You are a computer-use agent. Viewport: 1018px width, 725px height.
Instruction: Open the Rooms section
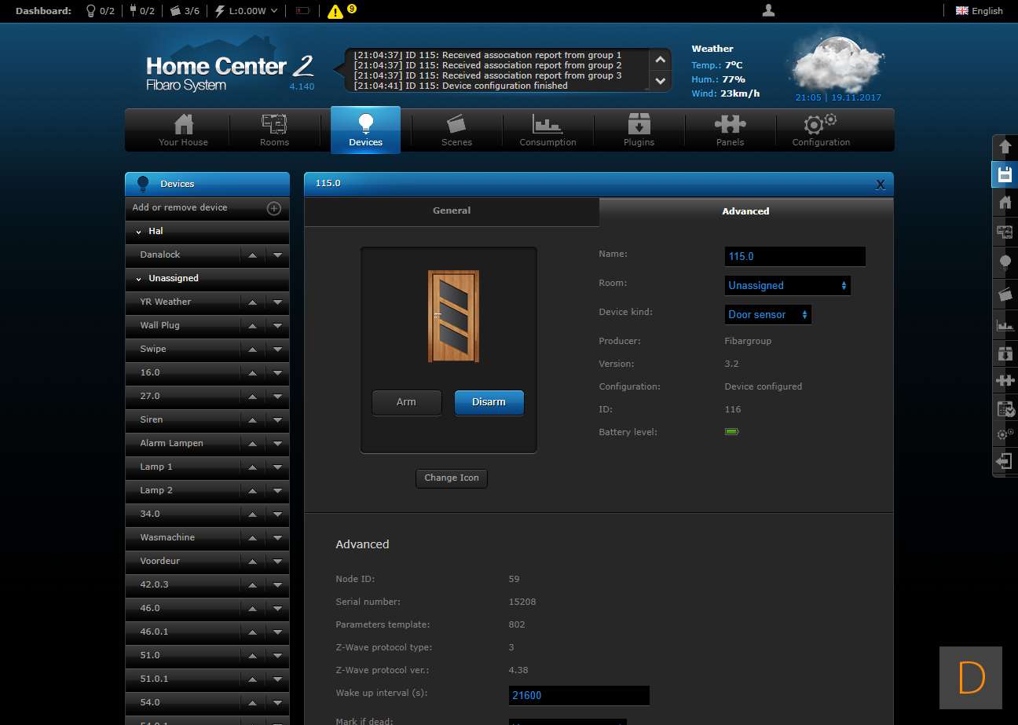(274, 130)
